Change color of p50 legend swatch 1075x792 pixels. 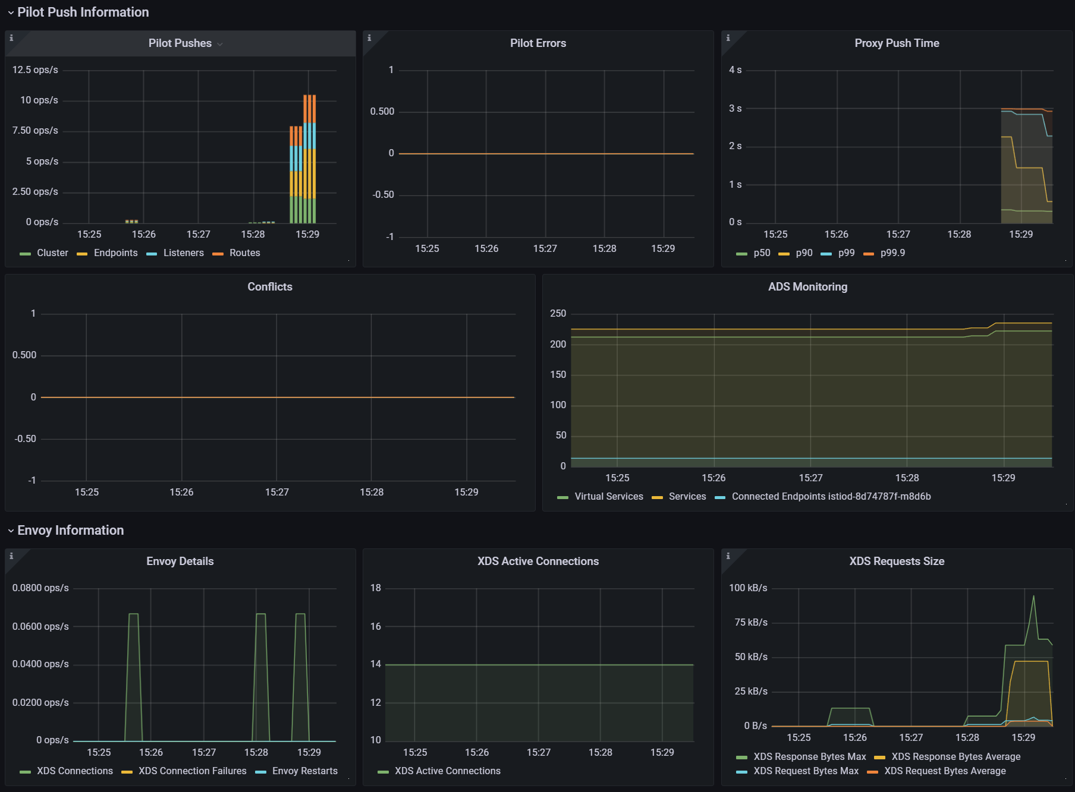741,254
